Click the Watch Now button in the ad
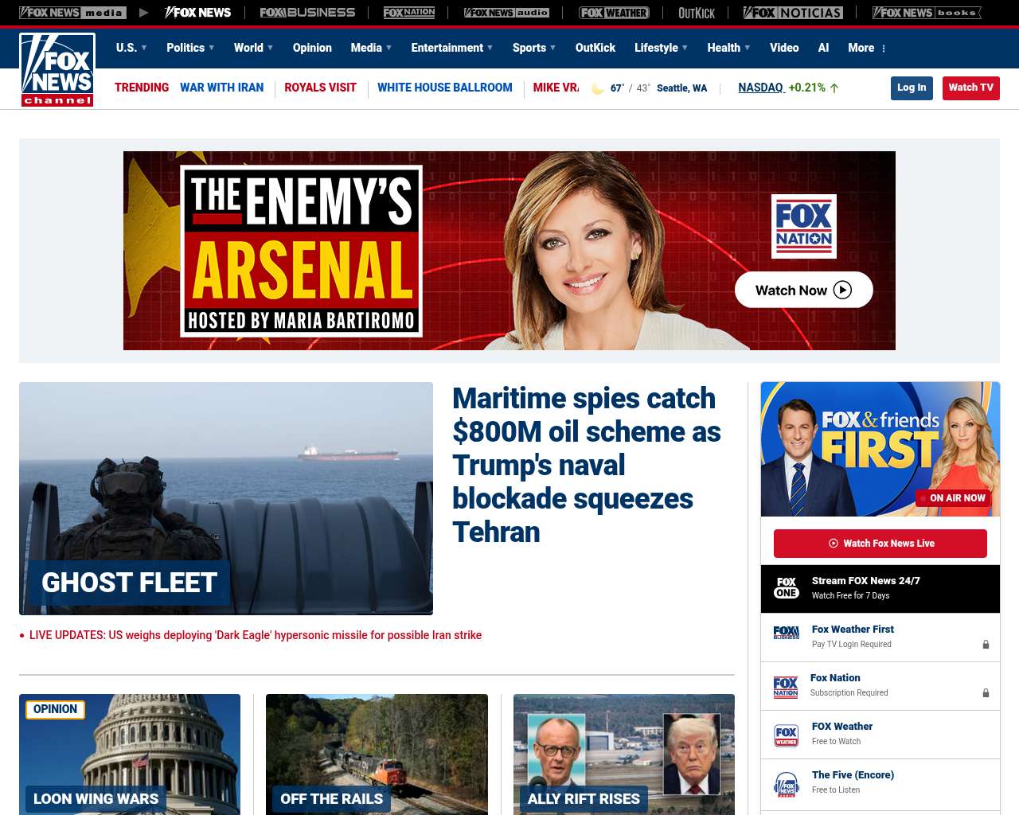The image size is (1019, 815). coord(803,291)
